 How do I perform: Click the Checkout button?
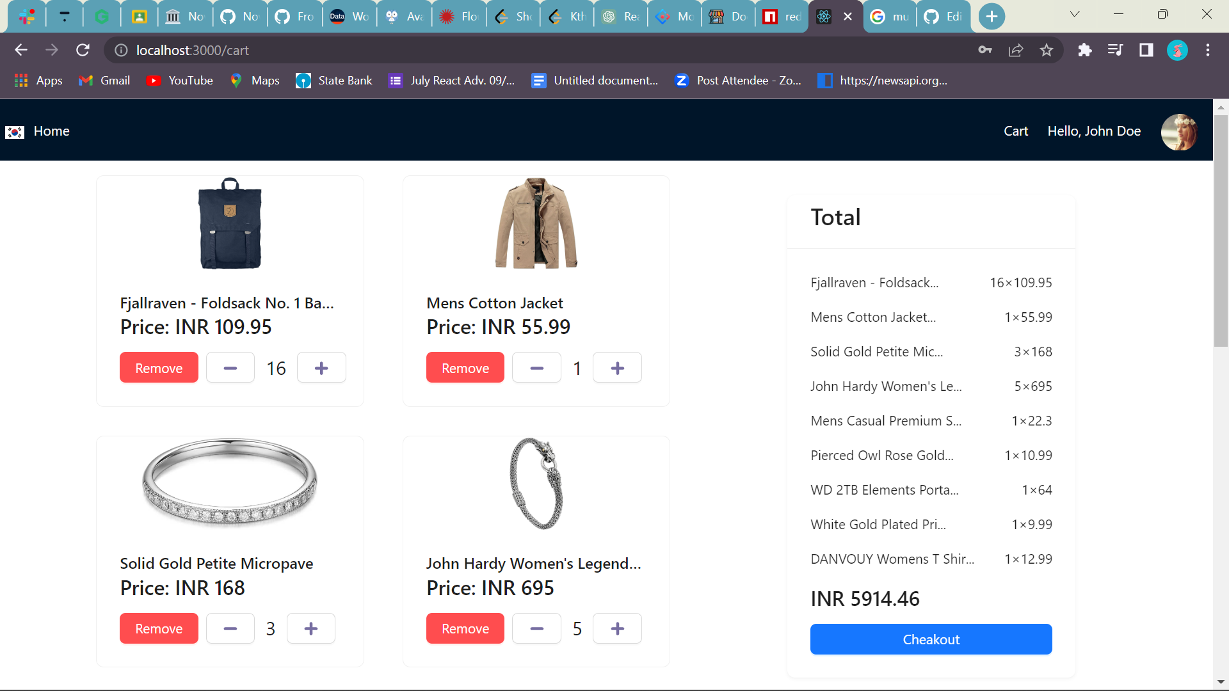point(931,639)
